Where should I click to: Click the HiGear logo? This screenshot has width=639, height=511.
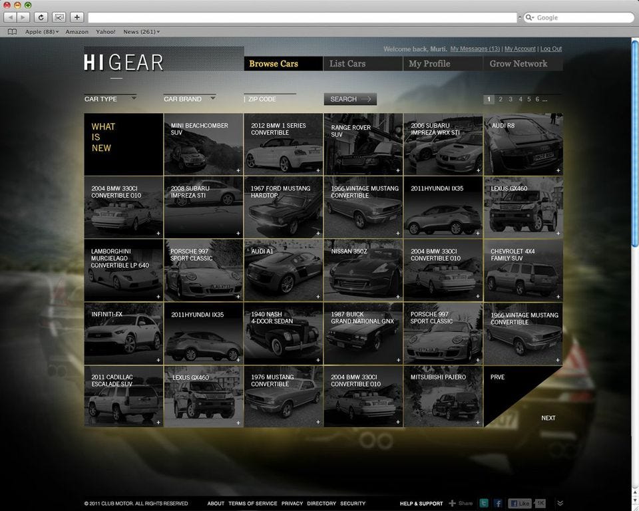(124, 63)
